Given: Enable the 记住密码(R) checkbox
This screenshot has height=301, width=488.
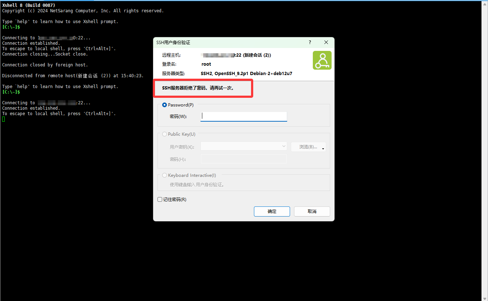Looking at the screenshot, I should pos(160,200).
